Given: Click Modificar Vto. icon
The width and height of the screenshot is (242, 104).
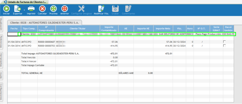Looking at the screenshot, I should pyautogui.click(x=101, y=9).
